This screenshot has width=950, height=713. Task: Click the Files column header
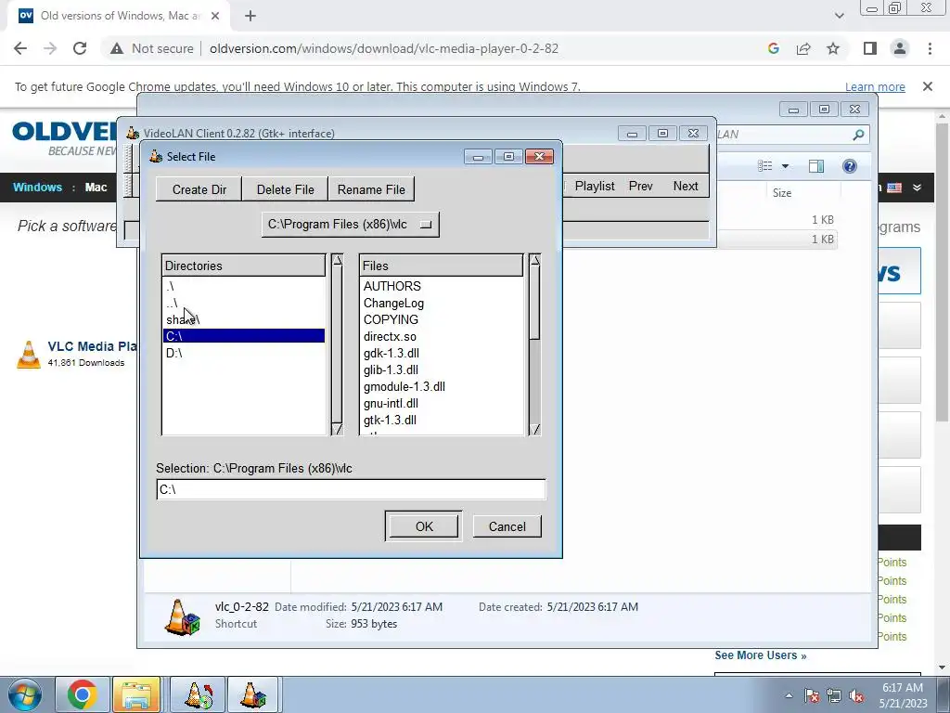click(441, 266)
